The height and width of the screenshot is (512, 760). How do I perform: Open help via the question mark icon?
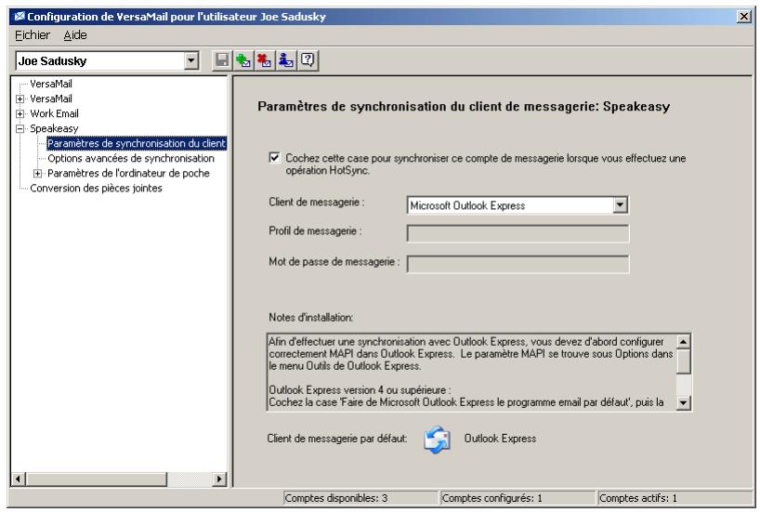coord(308,60)
